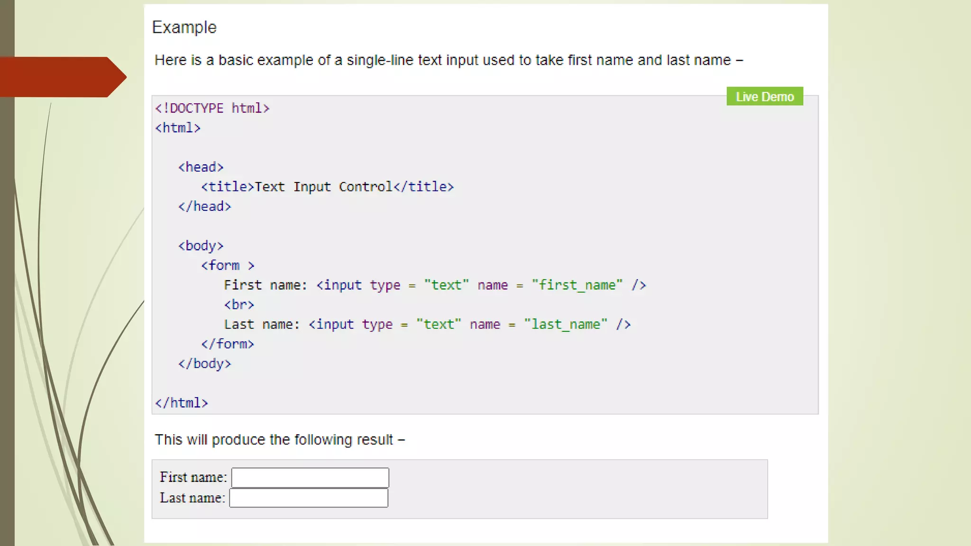This screenshot has width=971, height=546.
Task: Click the Example heading
Action: 184,27
